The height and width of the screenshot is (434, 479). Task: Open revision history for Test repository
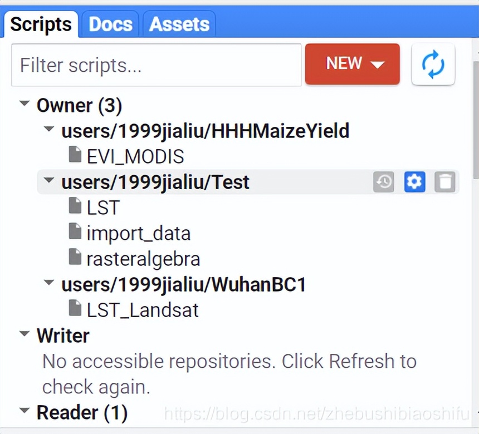pos(384,182)
